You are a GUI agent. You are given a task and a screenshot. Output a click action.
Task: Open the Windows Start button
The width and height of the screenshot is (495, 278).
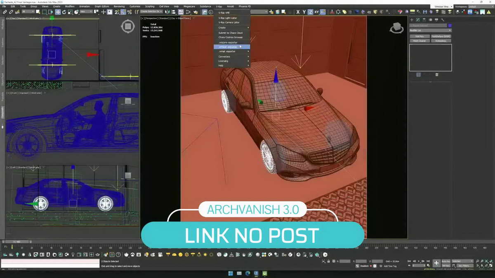click(x=230, y=273)
